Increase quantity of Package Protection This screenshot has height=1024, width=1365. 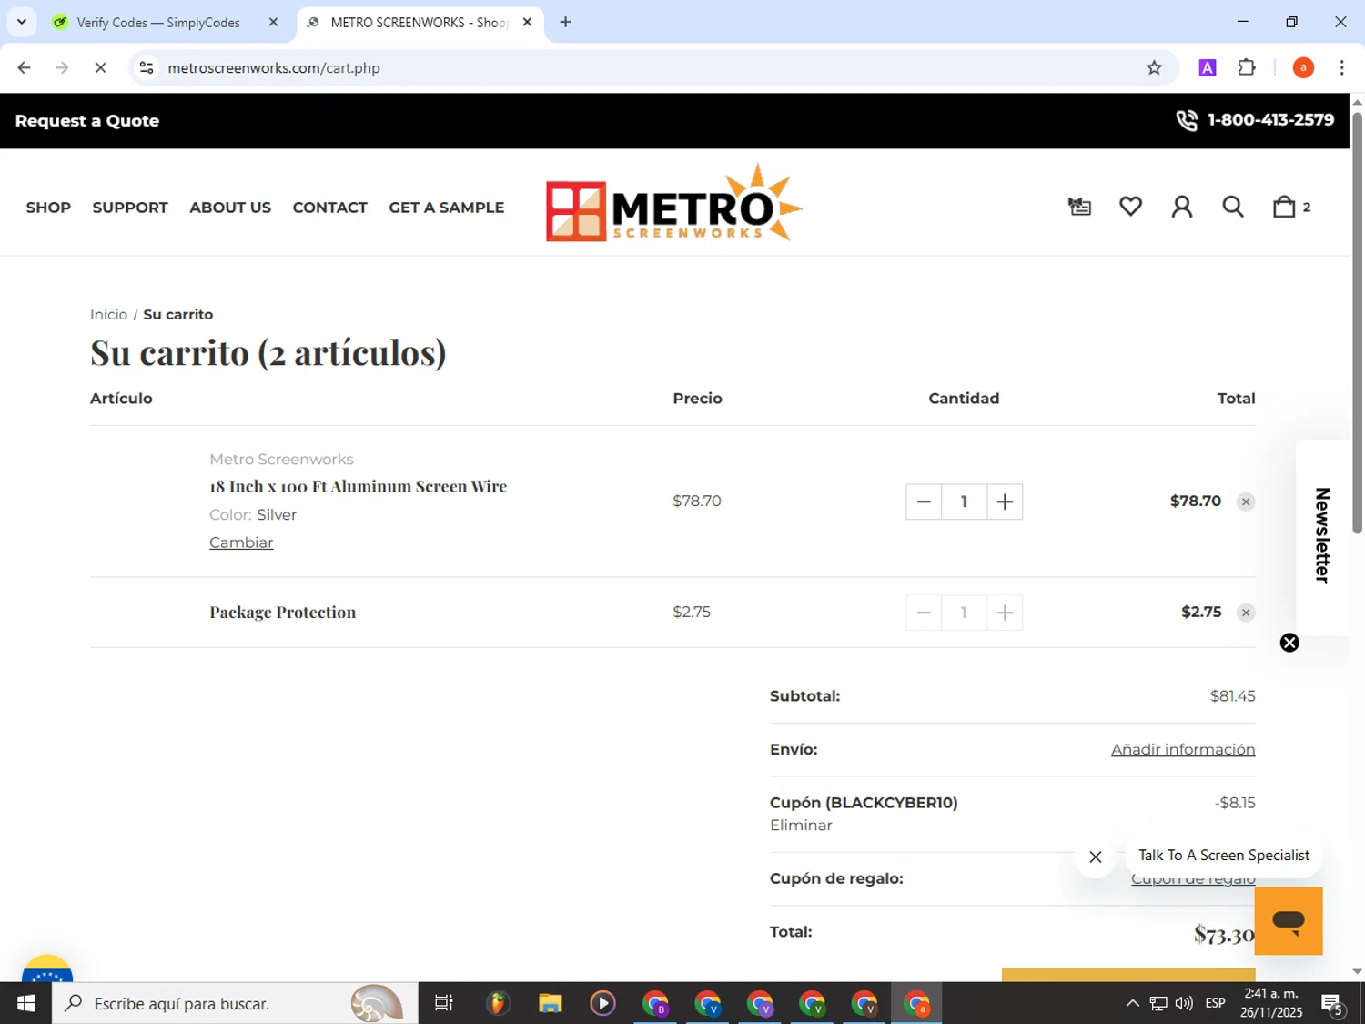click(1005, 613)
